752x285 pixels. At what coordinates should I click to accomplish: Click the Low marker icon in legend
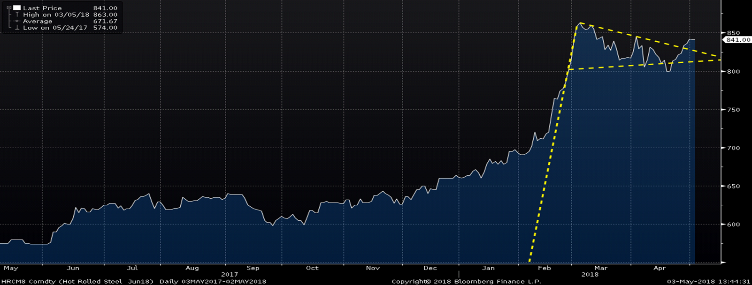pyautogui.click(x=17, y=28)
